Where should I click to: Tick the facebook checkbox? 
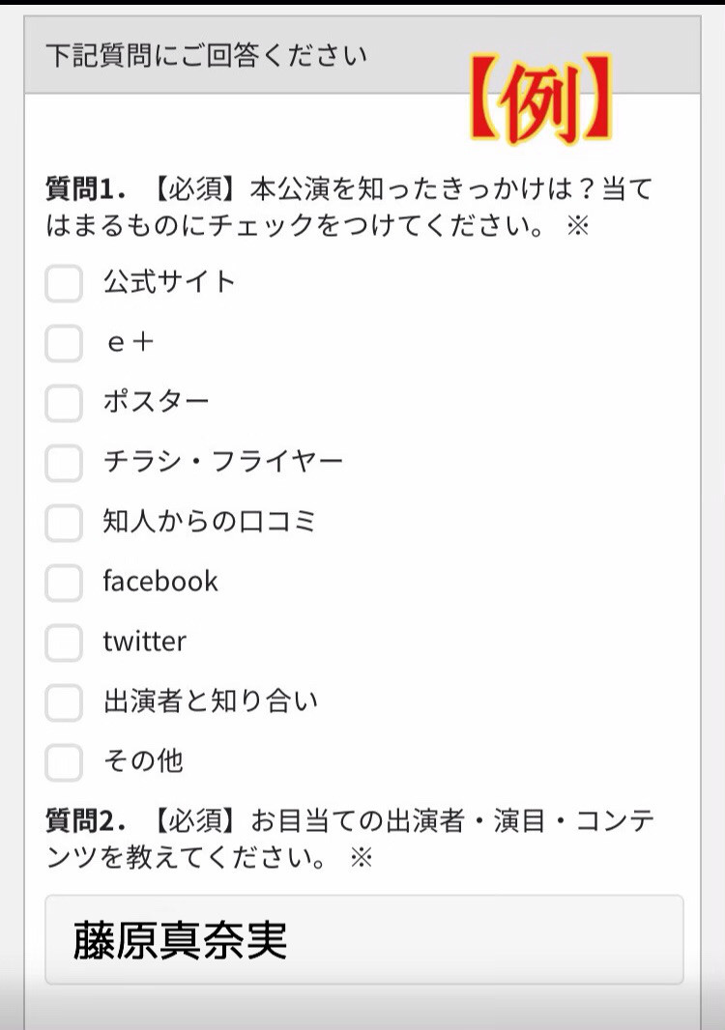click(x=64, y=583)
